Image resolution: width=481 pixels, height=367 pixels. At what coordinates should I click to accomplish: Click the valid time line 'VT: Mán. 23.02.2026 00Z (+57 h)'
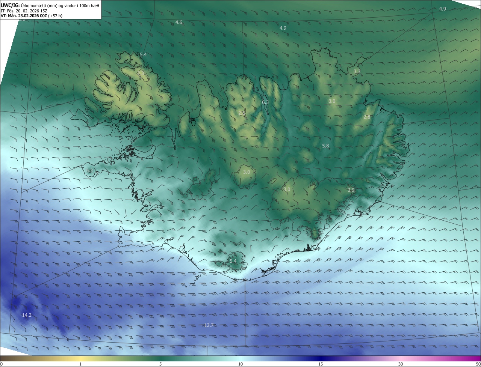(32, 16)
